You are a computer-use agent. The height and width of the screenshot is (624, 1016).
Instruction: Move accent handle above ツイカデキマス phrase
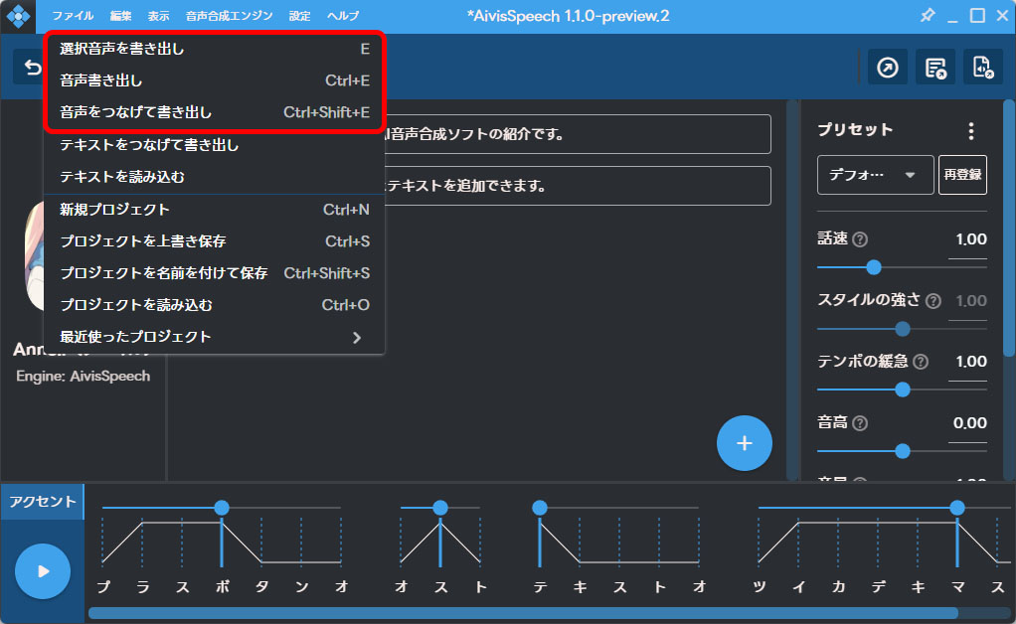coord(957,508)
